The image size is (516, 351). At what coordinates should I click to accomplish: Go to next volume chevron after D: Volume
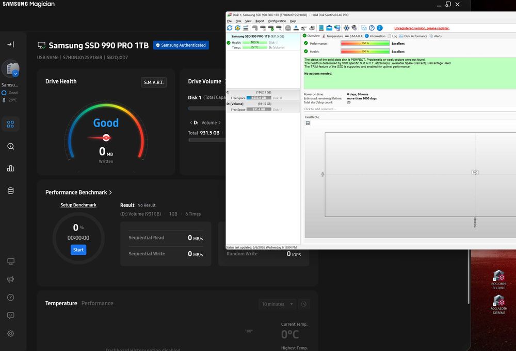point(219,122)
